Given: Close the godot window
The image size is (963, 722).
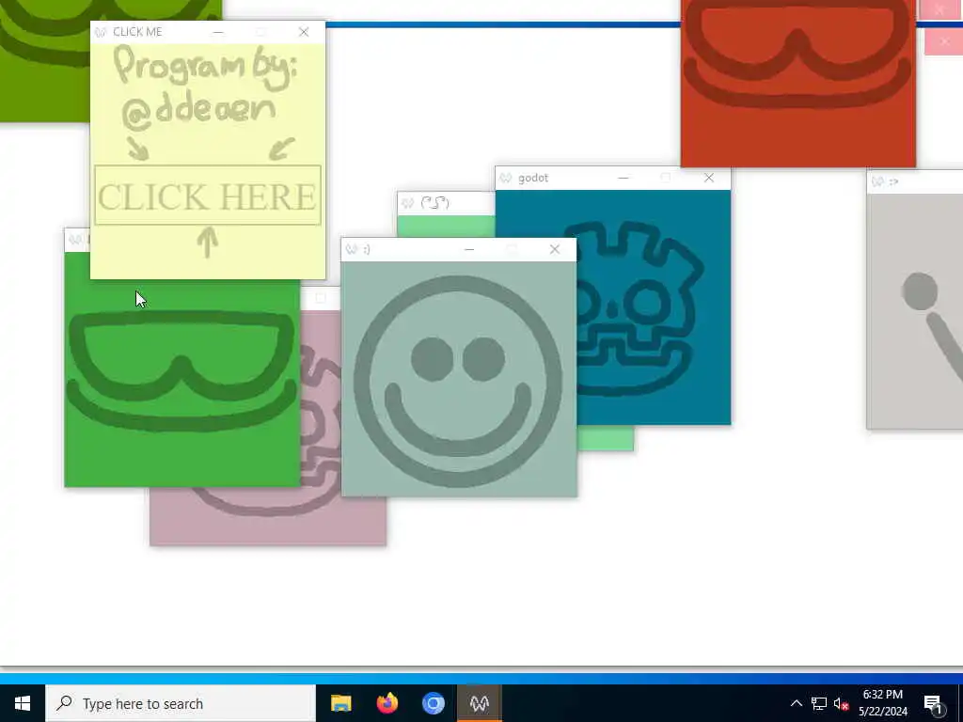Looking at the screenshot, I should pos(709,178).
